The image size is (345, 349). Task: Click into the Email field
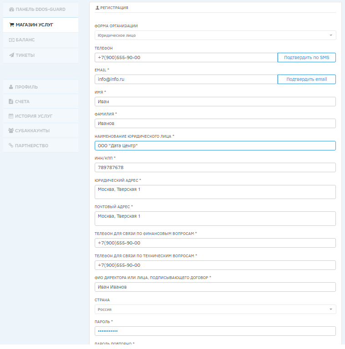pos(186,80)
